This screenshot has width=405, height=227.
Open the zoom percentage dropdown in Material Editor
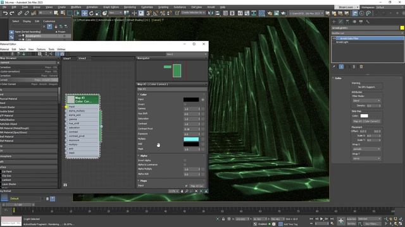point(173,191)
